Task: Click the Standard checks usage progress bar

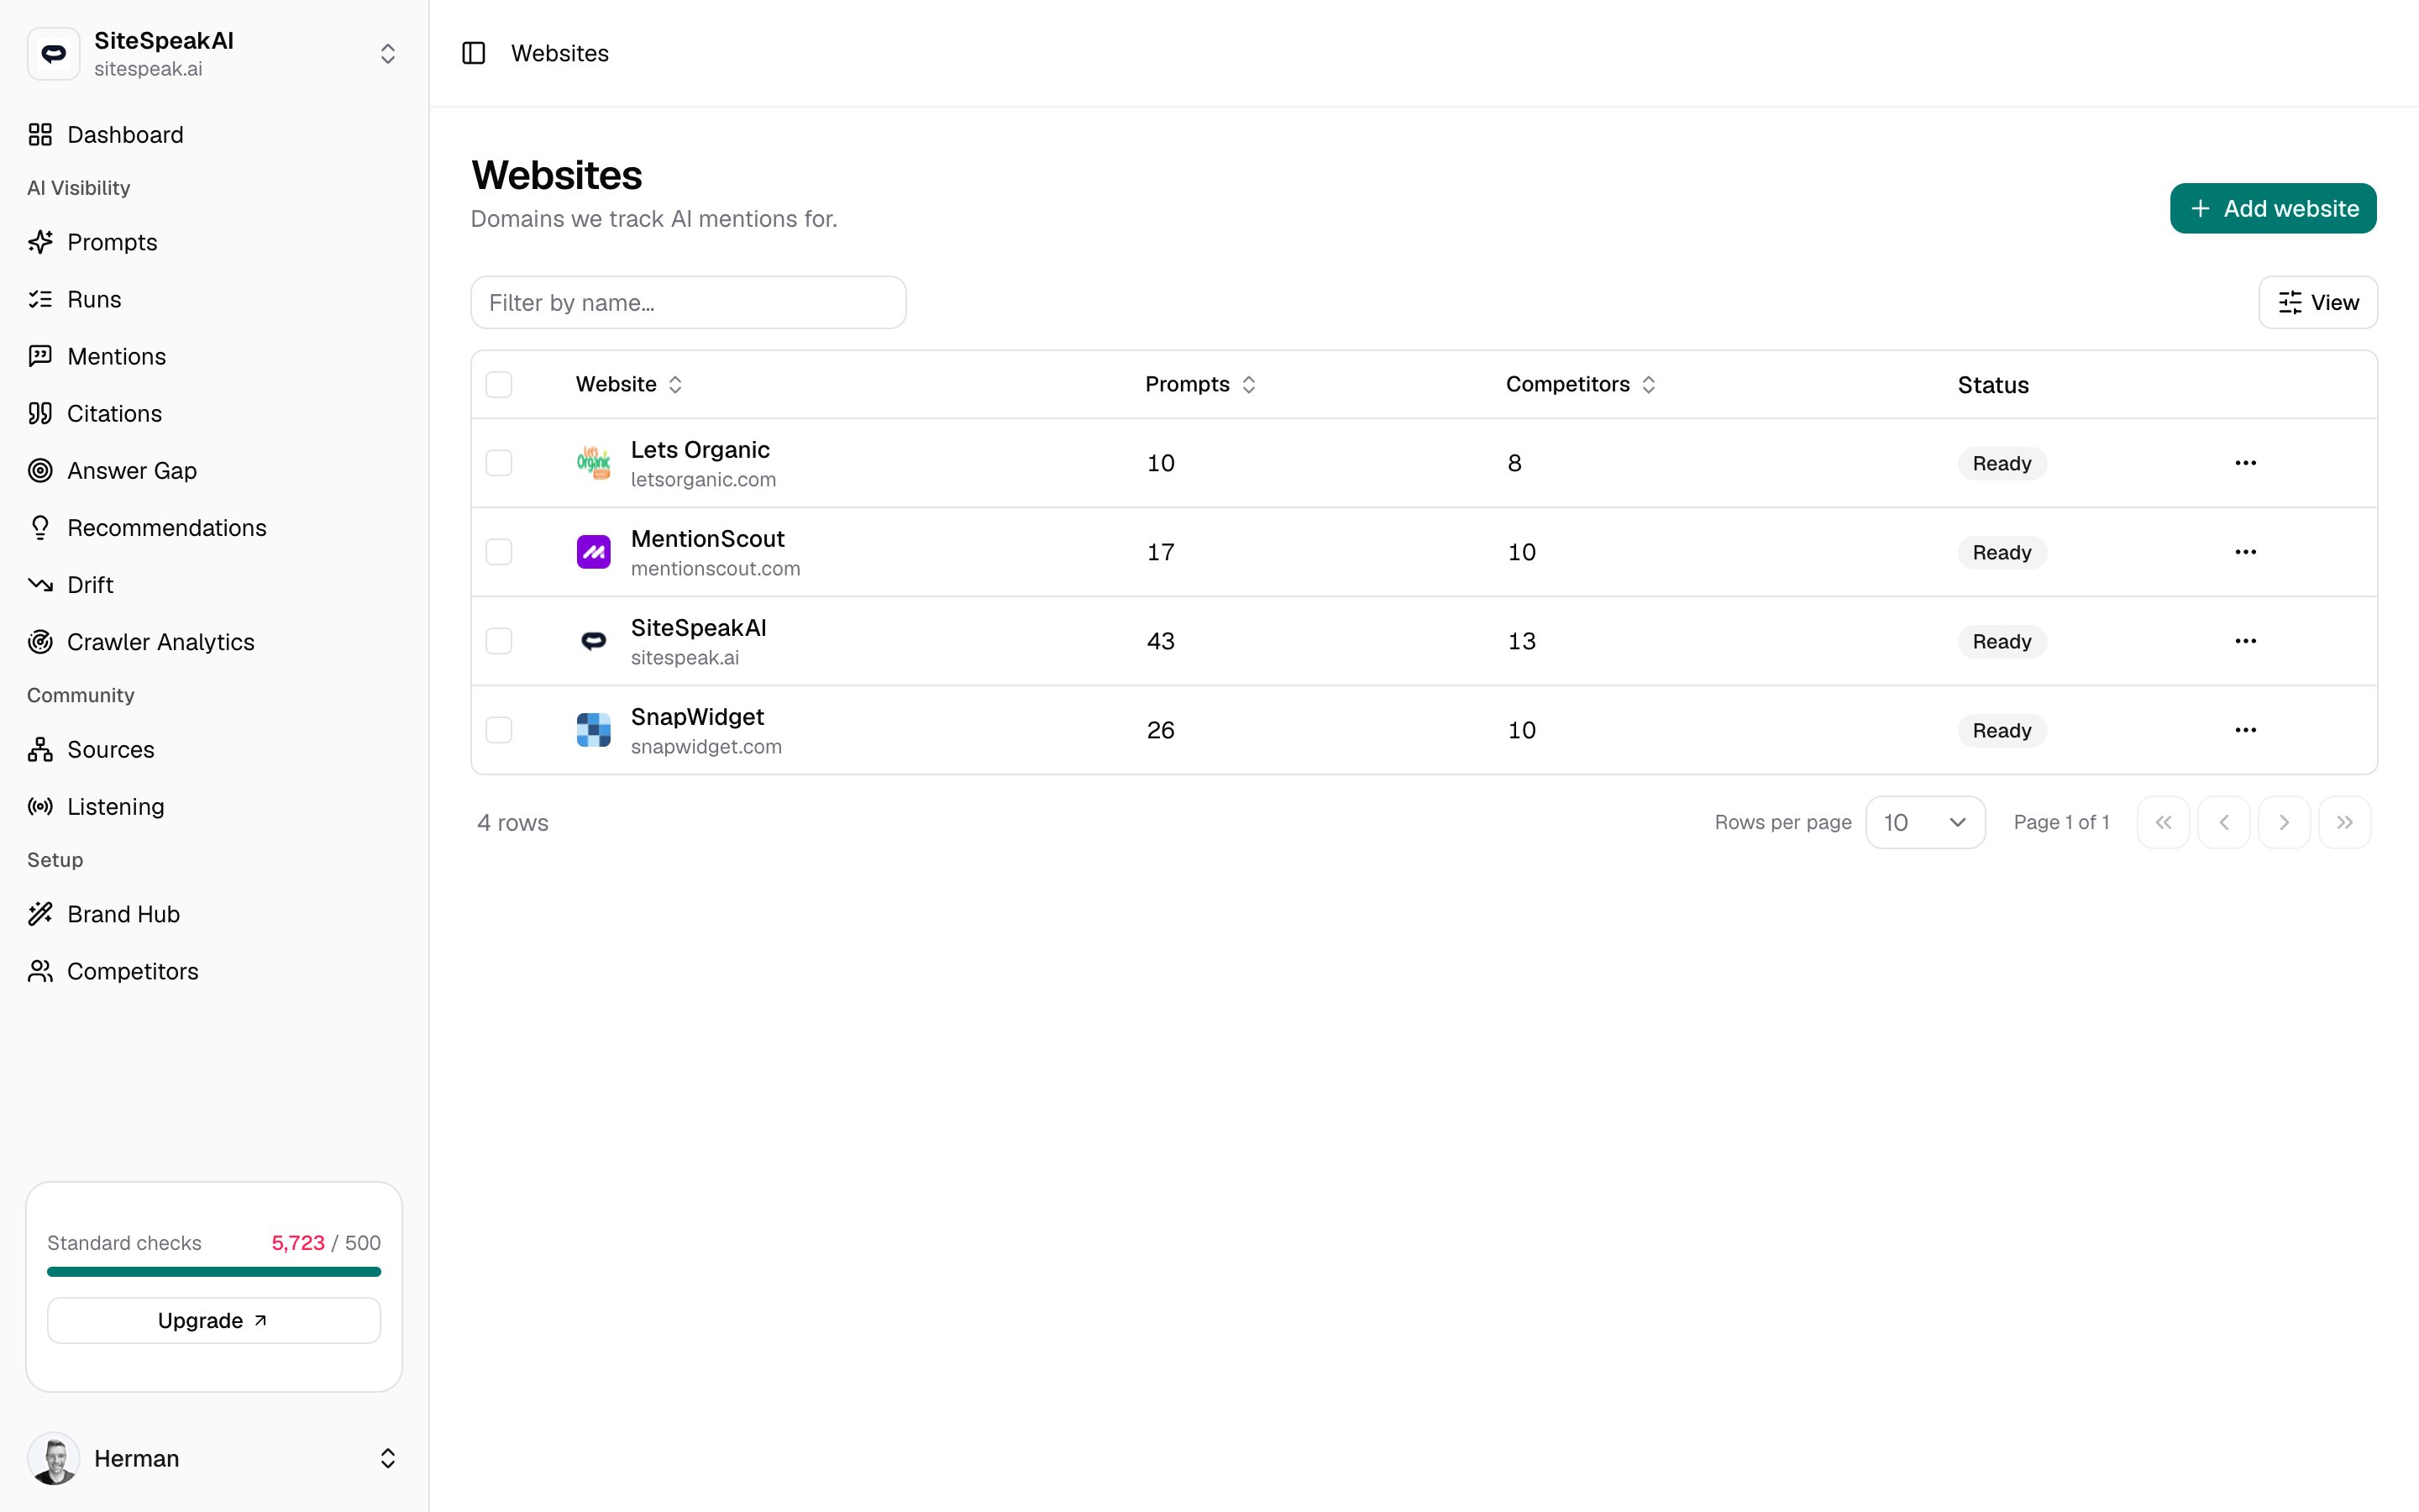Action: pos(214,1272)
